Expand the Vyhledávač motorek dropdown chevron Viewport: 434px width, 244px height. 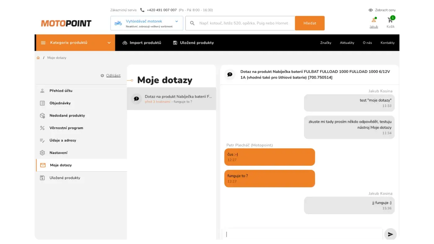pos(177,21)
